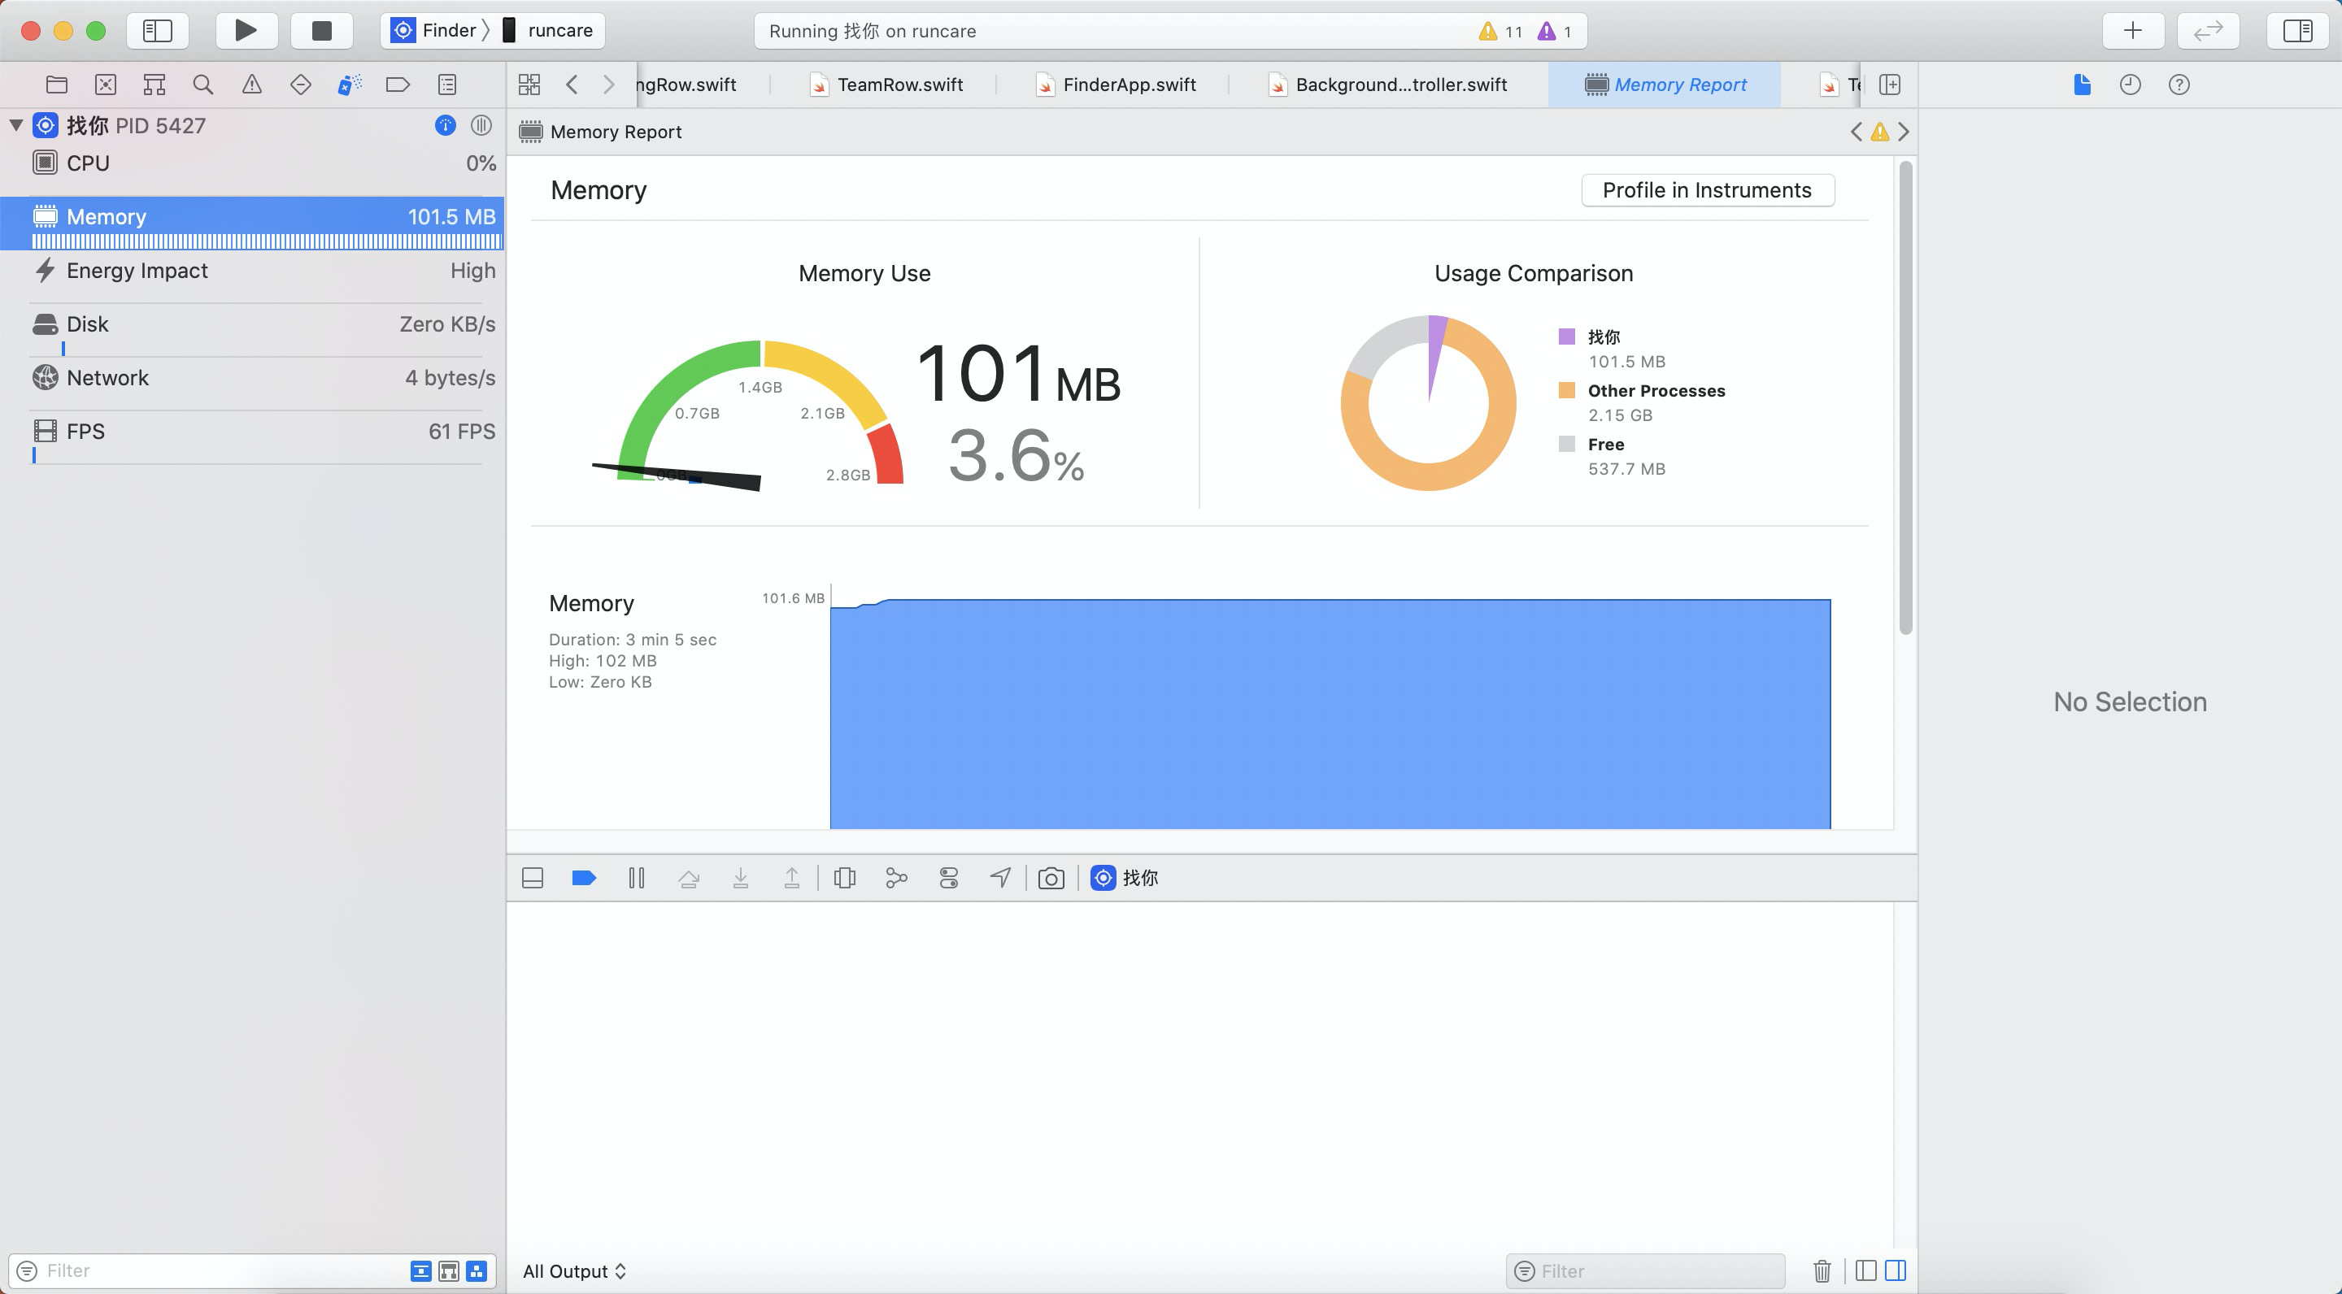Pause program execution in debug bar
Image resolution: width=2342 pixels, height=1294 pixels.
click(637, 878)
